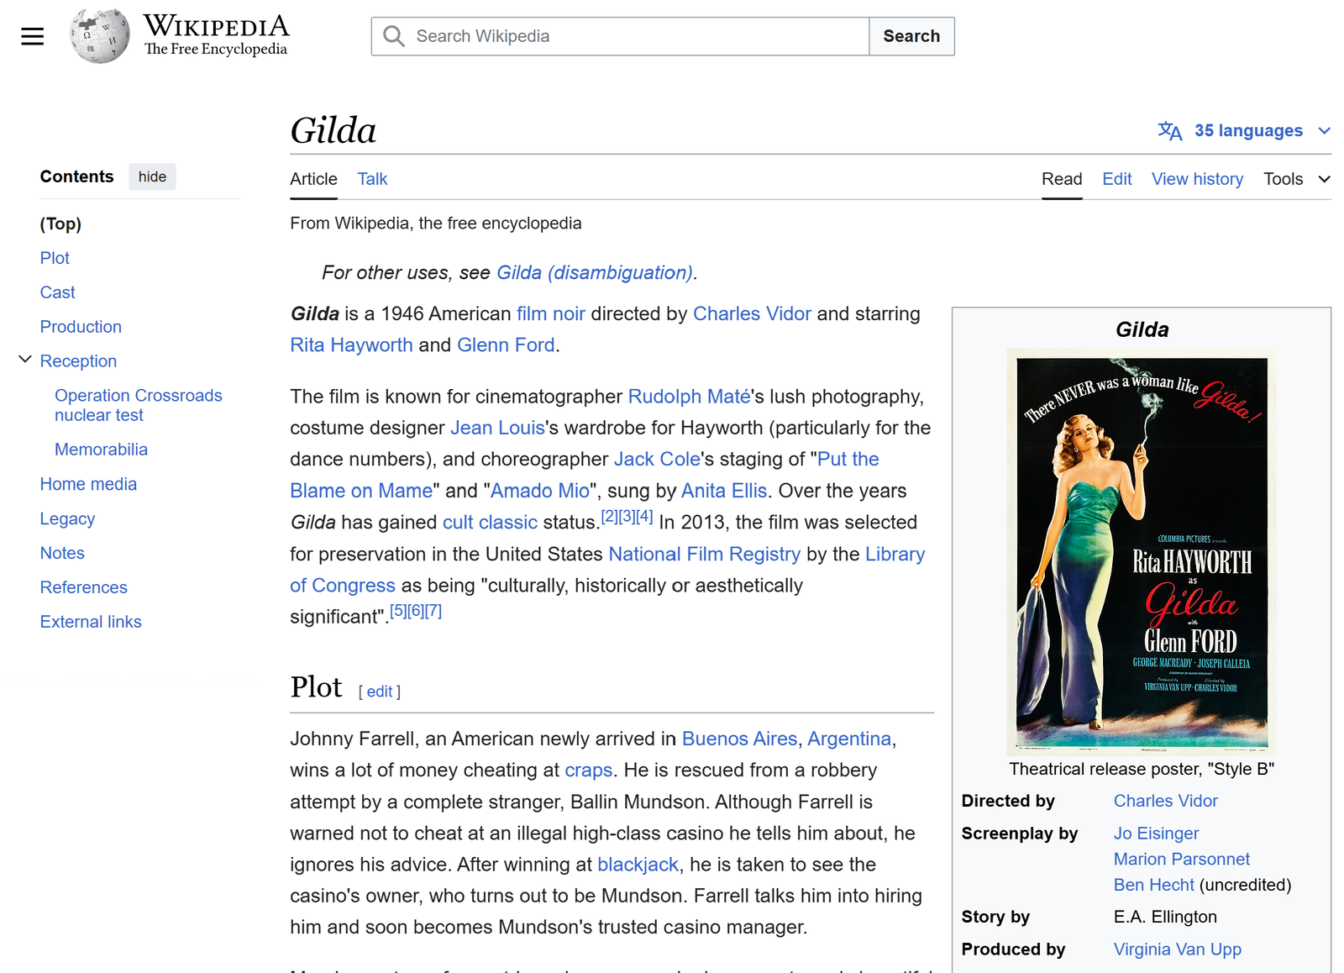Go to Gilda (disambiguation) page

pos(594,273)
